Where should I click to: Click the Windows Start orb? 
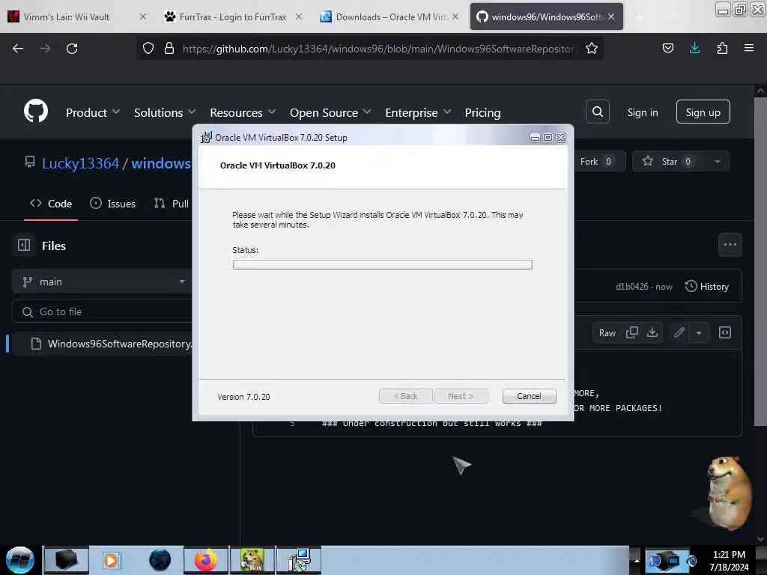point(20,560)
